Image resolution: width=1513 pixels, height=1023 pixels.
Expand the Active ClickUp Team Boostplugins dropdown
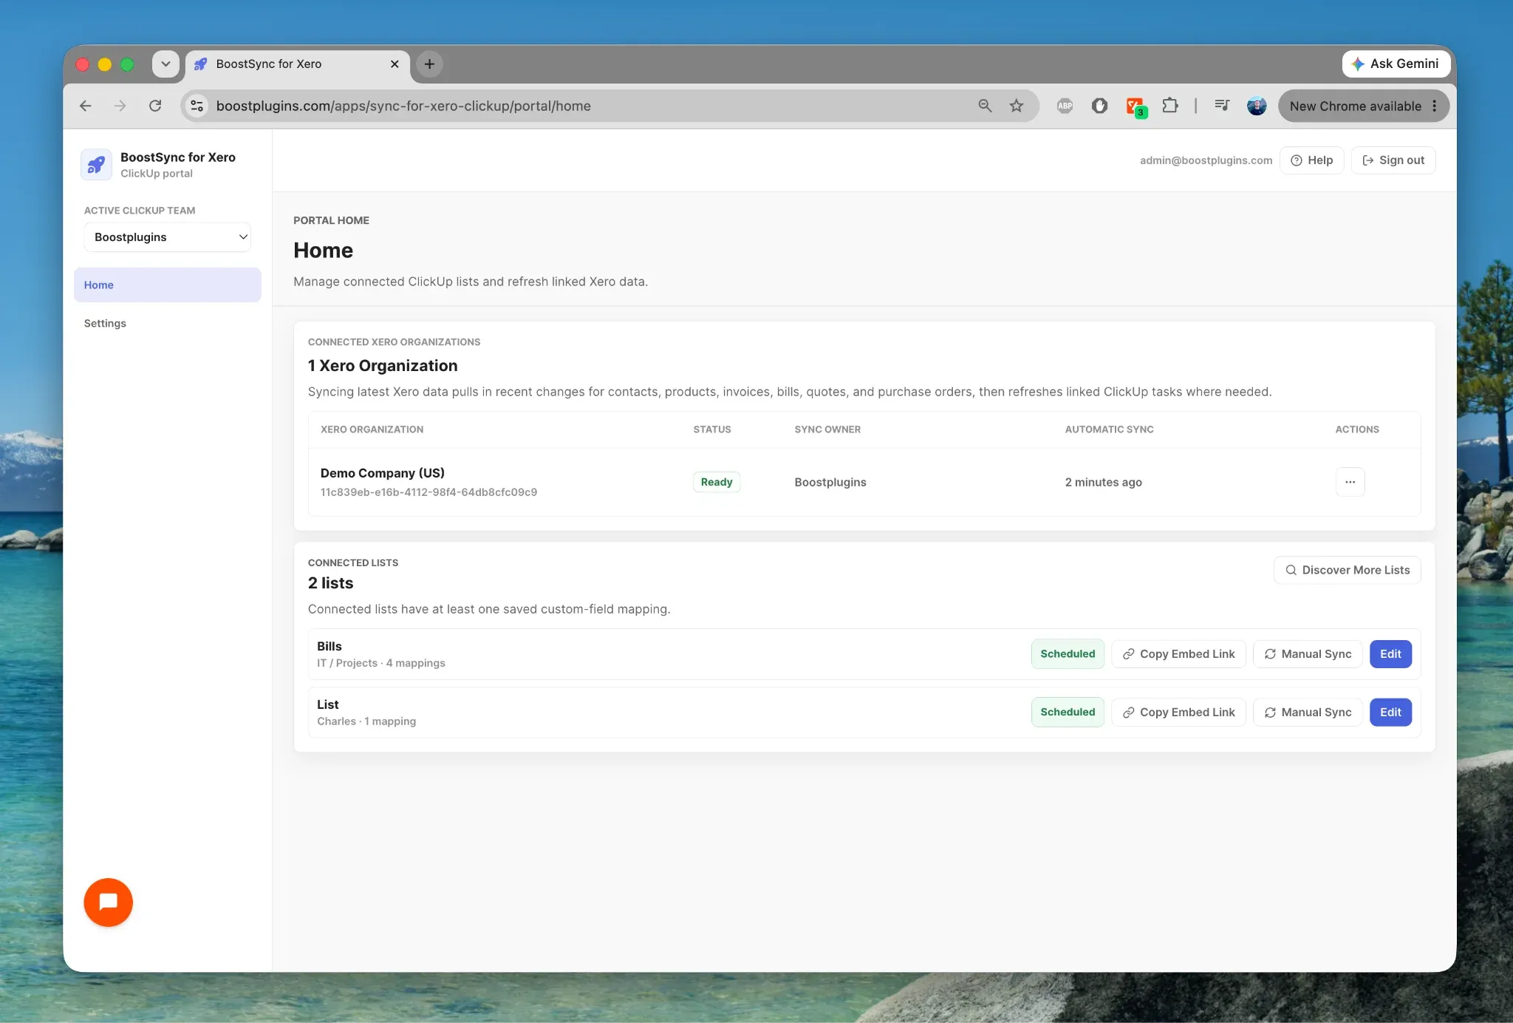[x=168, y=237]
